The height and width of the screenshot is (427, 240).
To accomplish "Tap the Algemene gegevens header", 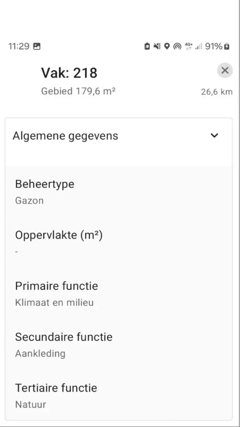I will coord(66,136).
